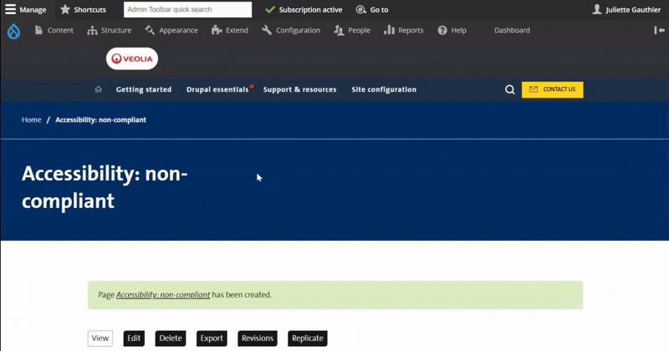Toggle the Manage hamburger menu
This screenshot has height=351, width=669.
pos(26,10)
